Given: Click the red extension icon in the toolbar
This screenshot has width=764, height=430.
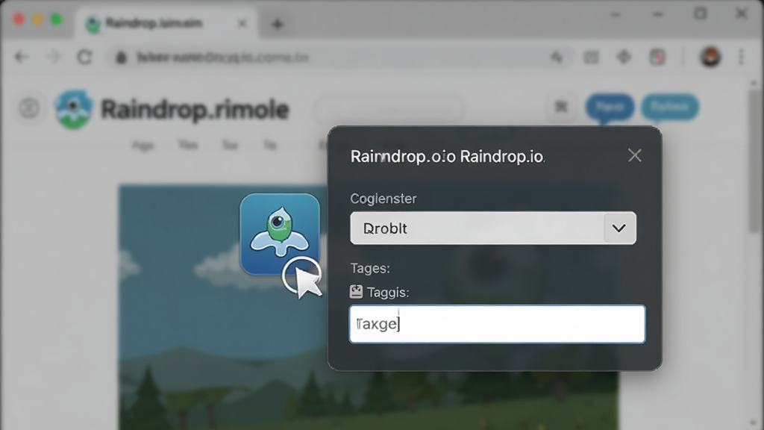Looking at the screenshot, I should pos(657,57).
